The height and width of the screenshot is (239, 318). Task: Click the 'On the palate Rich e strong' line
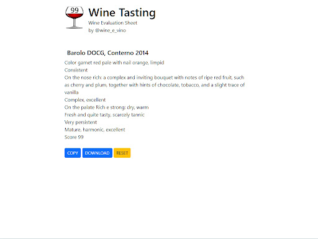(x=106, y=107)
